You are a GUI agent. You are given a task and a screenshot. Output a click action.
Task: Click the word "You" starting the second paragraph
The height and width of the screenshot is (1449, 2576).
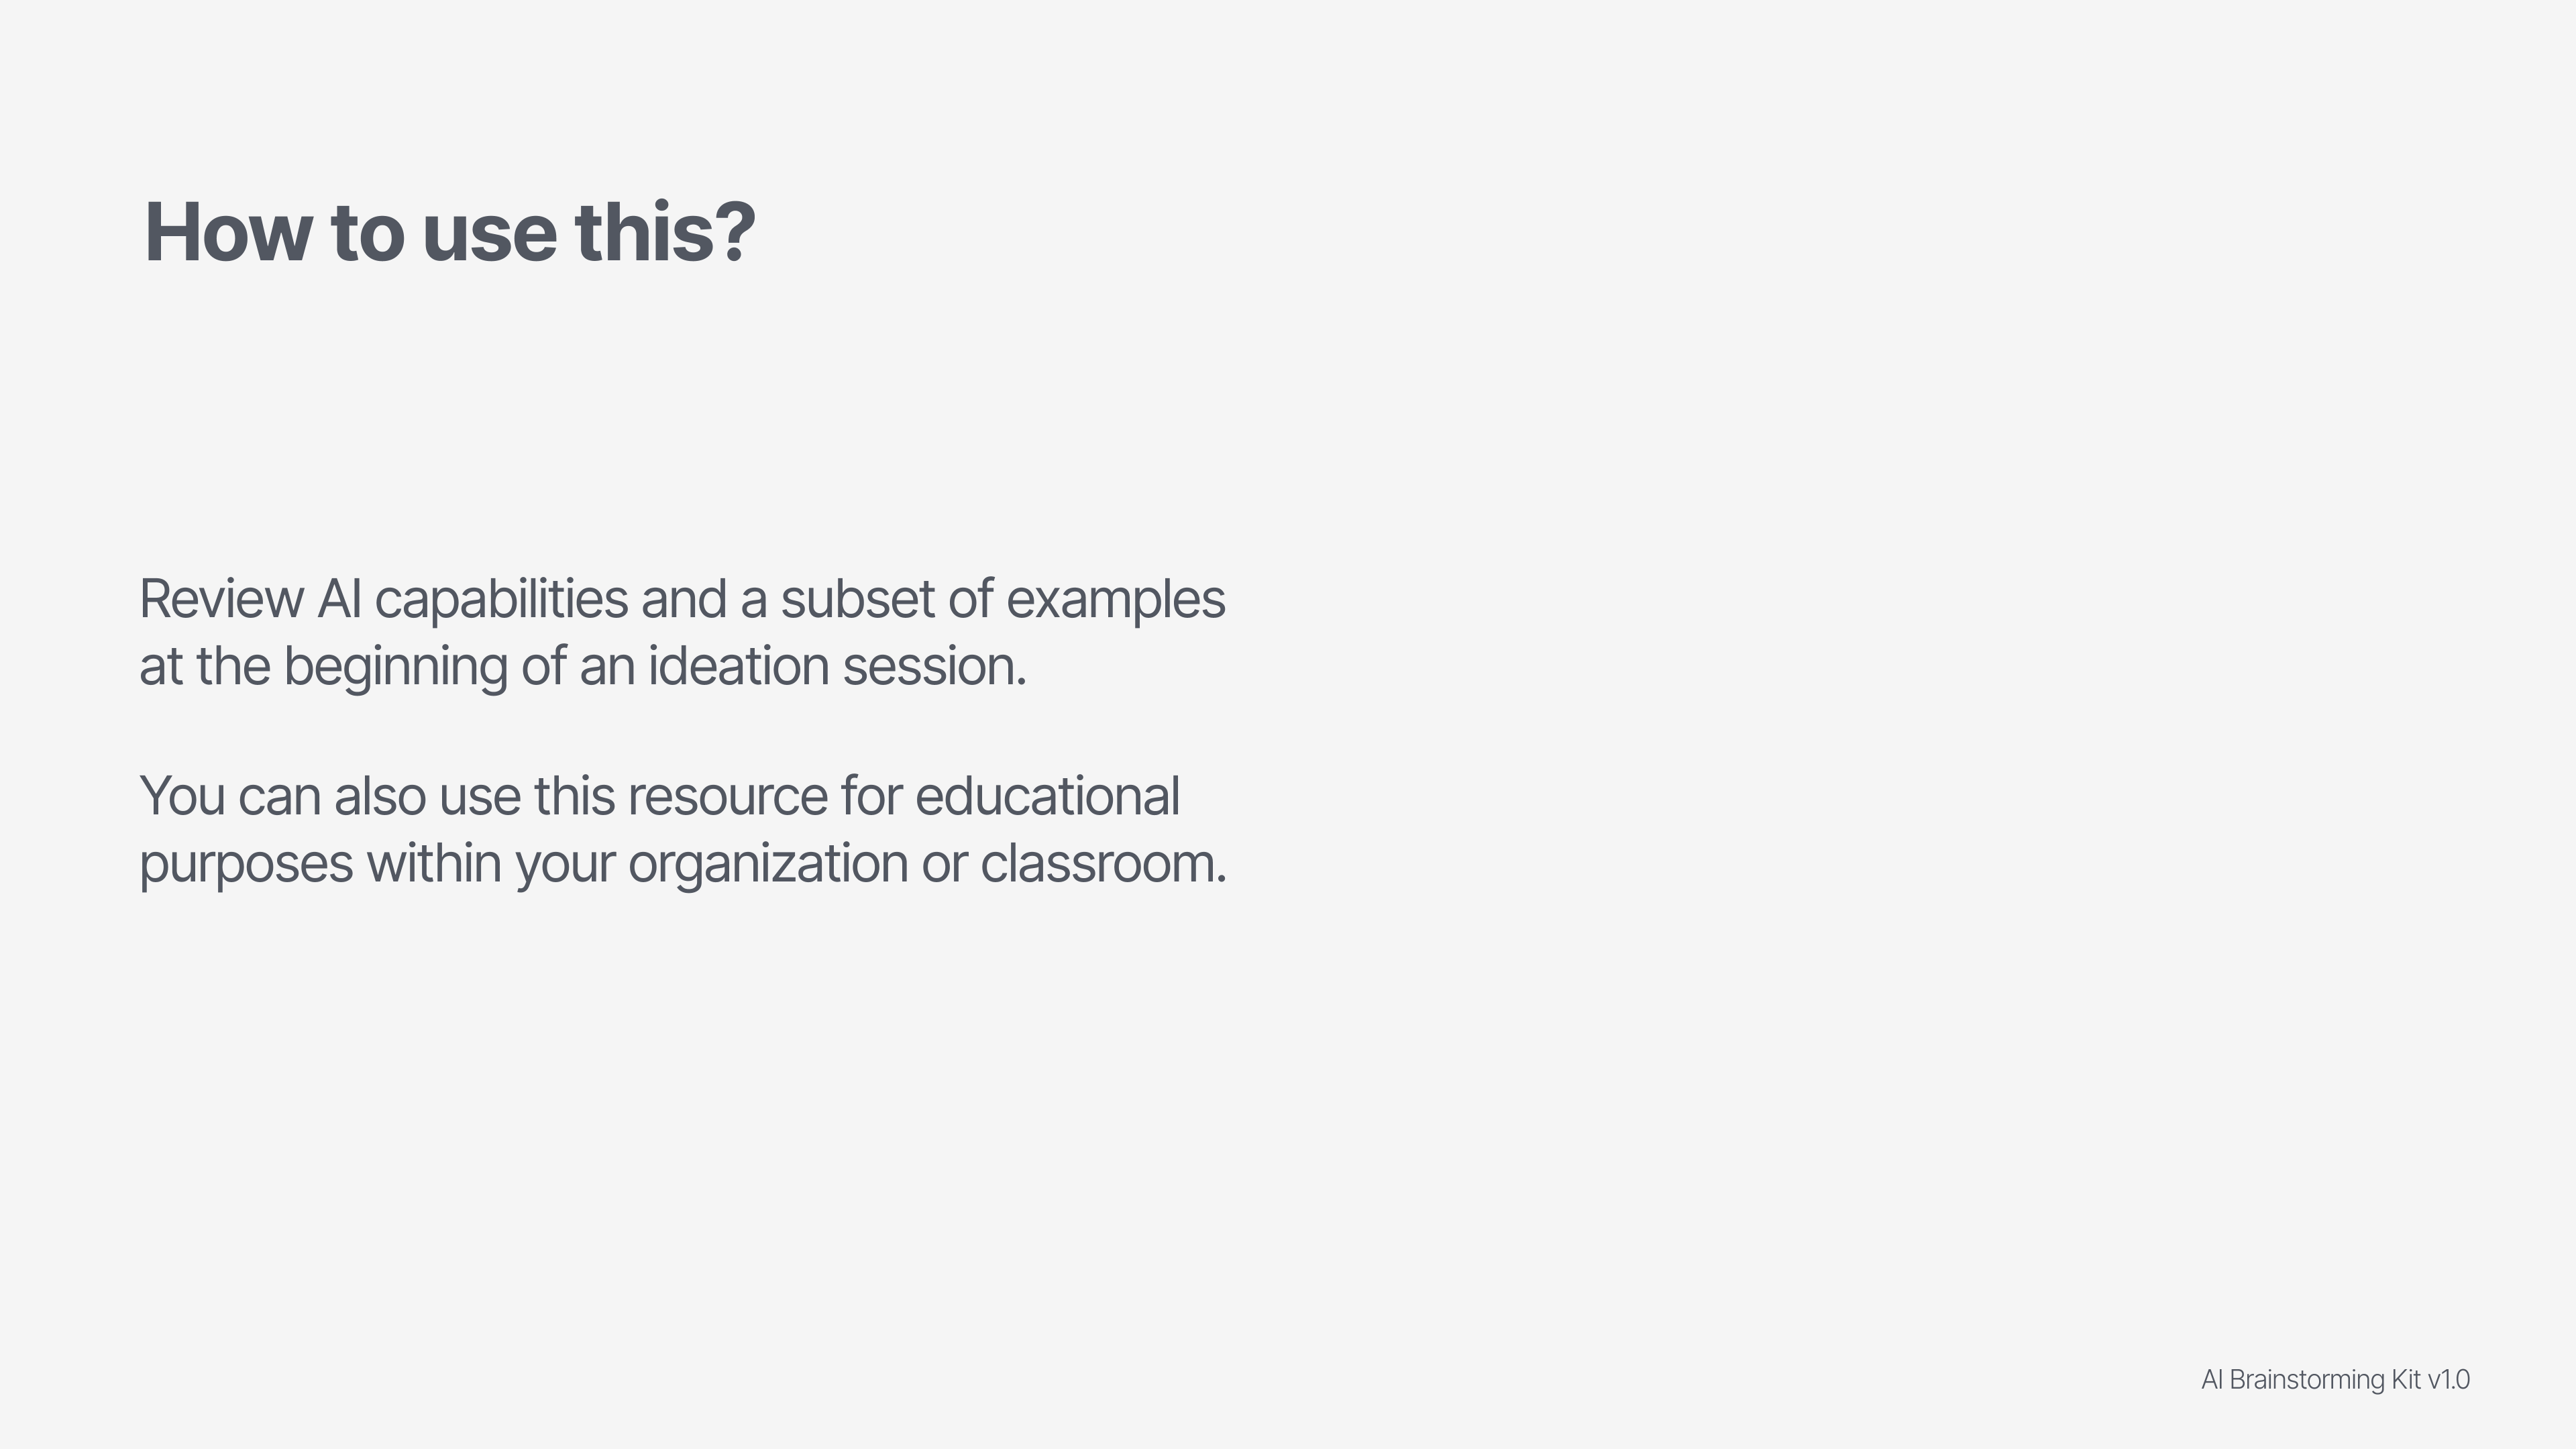tap(182, 796)
